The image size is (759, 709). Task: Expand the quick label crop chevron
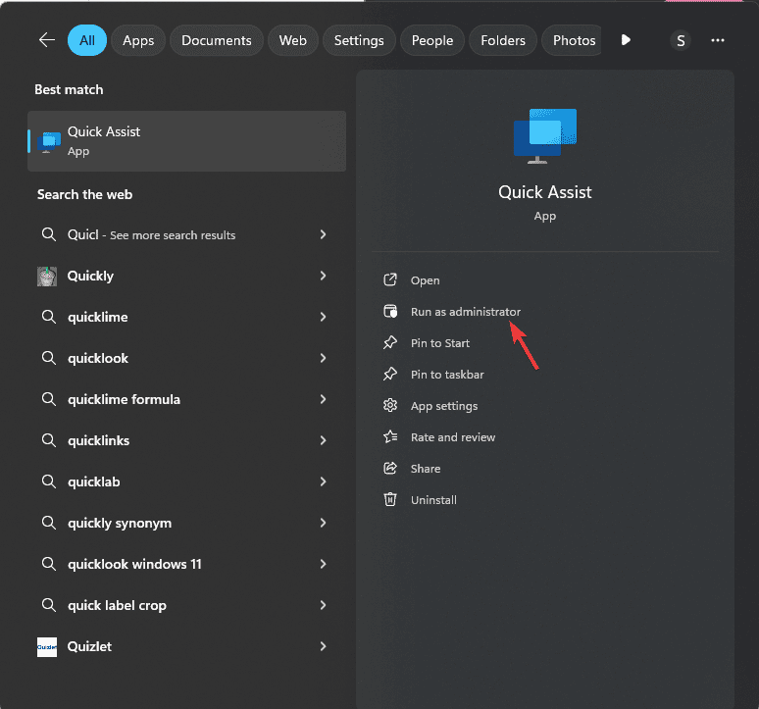[323, 605]
